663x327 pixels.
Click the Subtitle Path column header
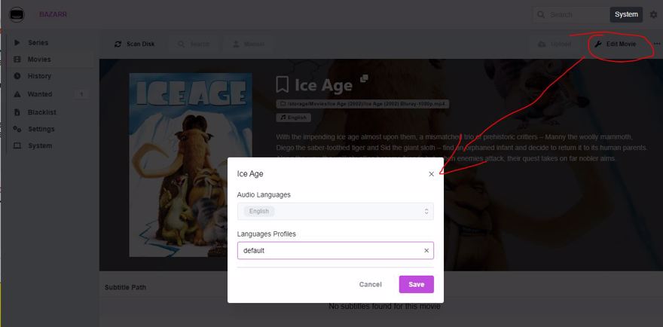coord(126,287)
